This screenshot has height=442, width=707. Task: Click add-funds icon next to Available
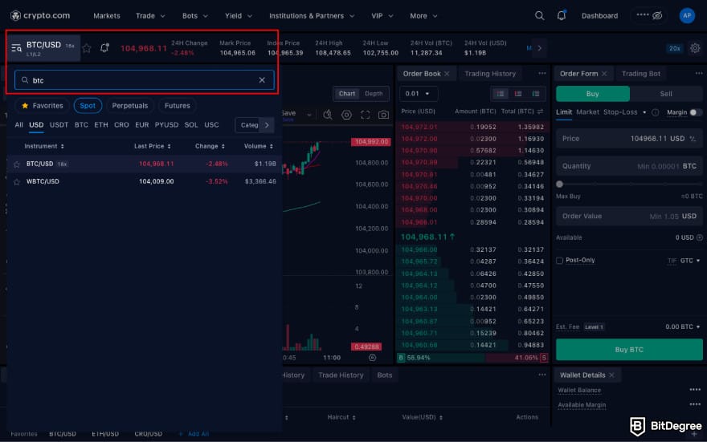point(699,237)
